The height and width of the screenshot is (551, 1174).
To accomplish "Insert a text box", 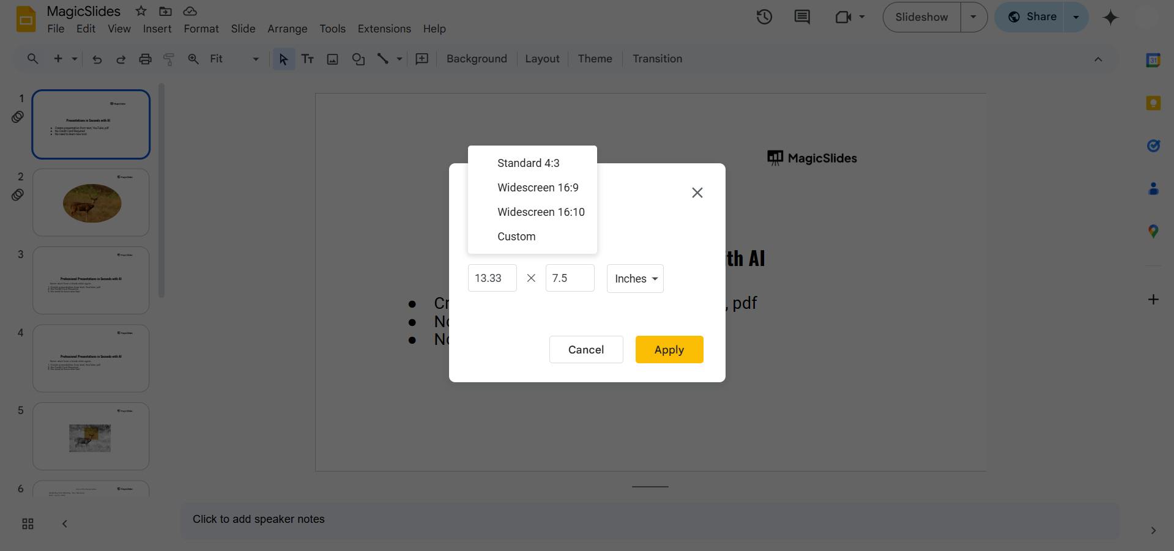I will (x=308, y=59).
